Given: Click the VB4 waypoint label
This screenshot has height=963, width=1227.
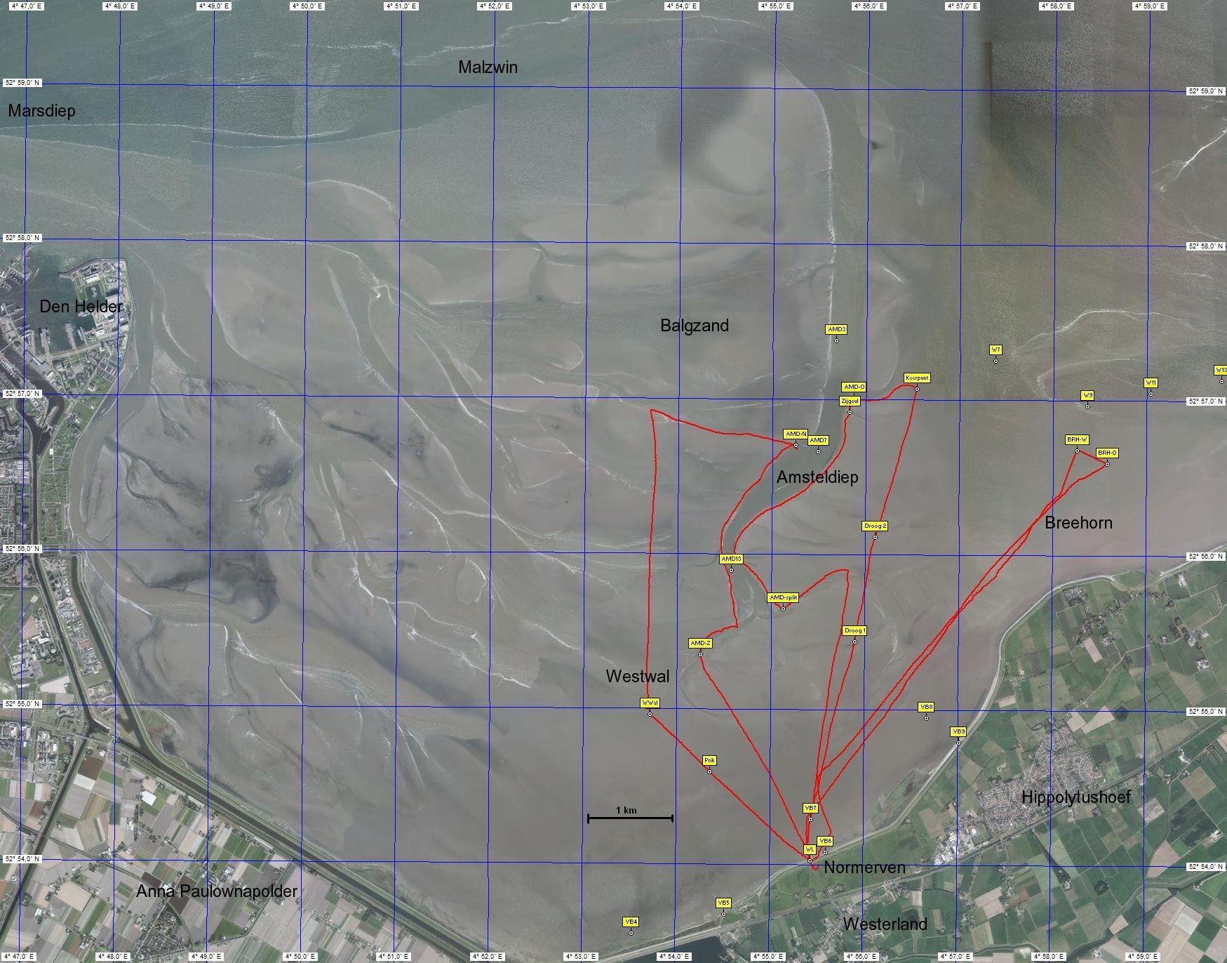Looking at the screenshot, I should click(631, 922).
